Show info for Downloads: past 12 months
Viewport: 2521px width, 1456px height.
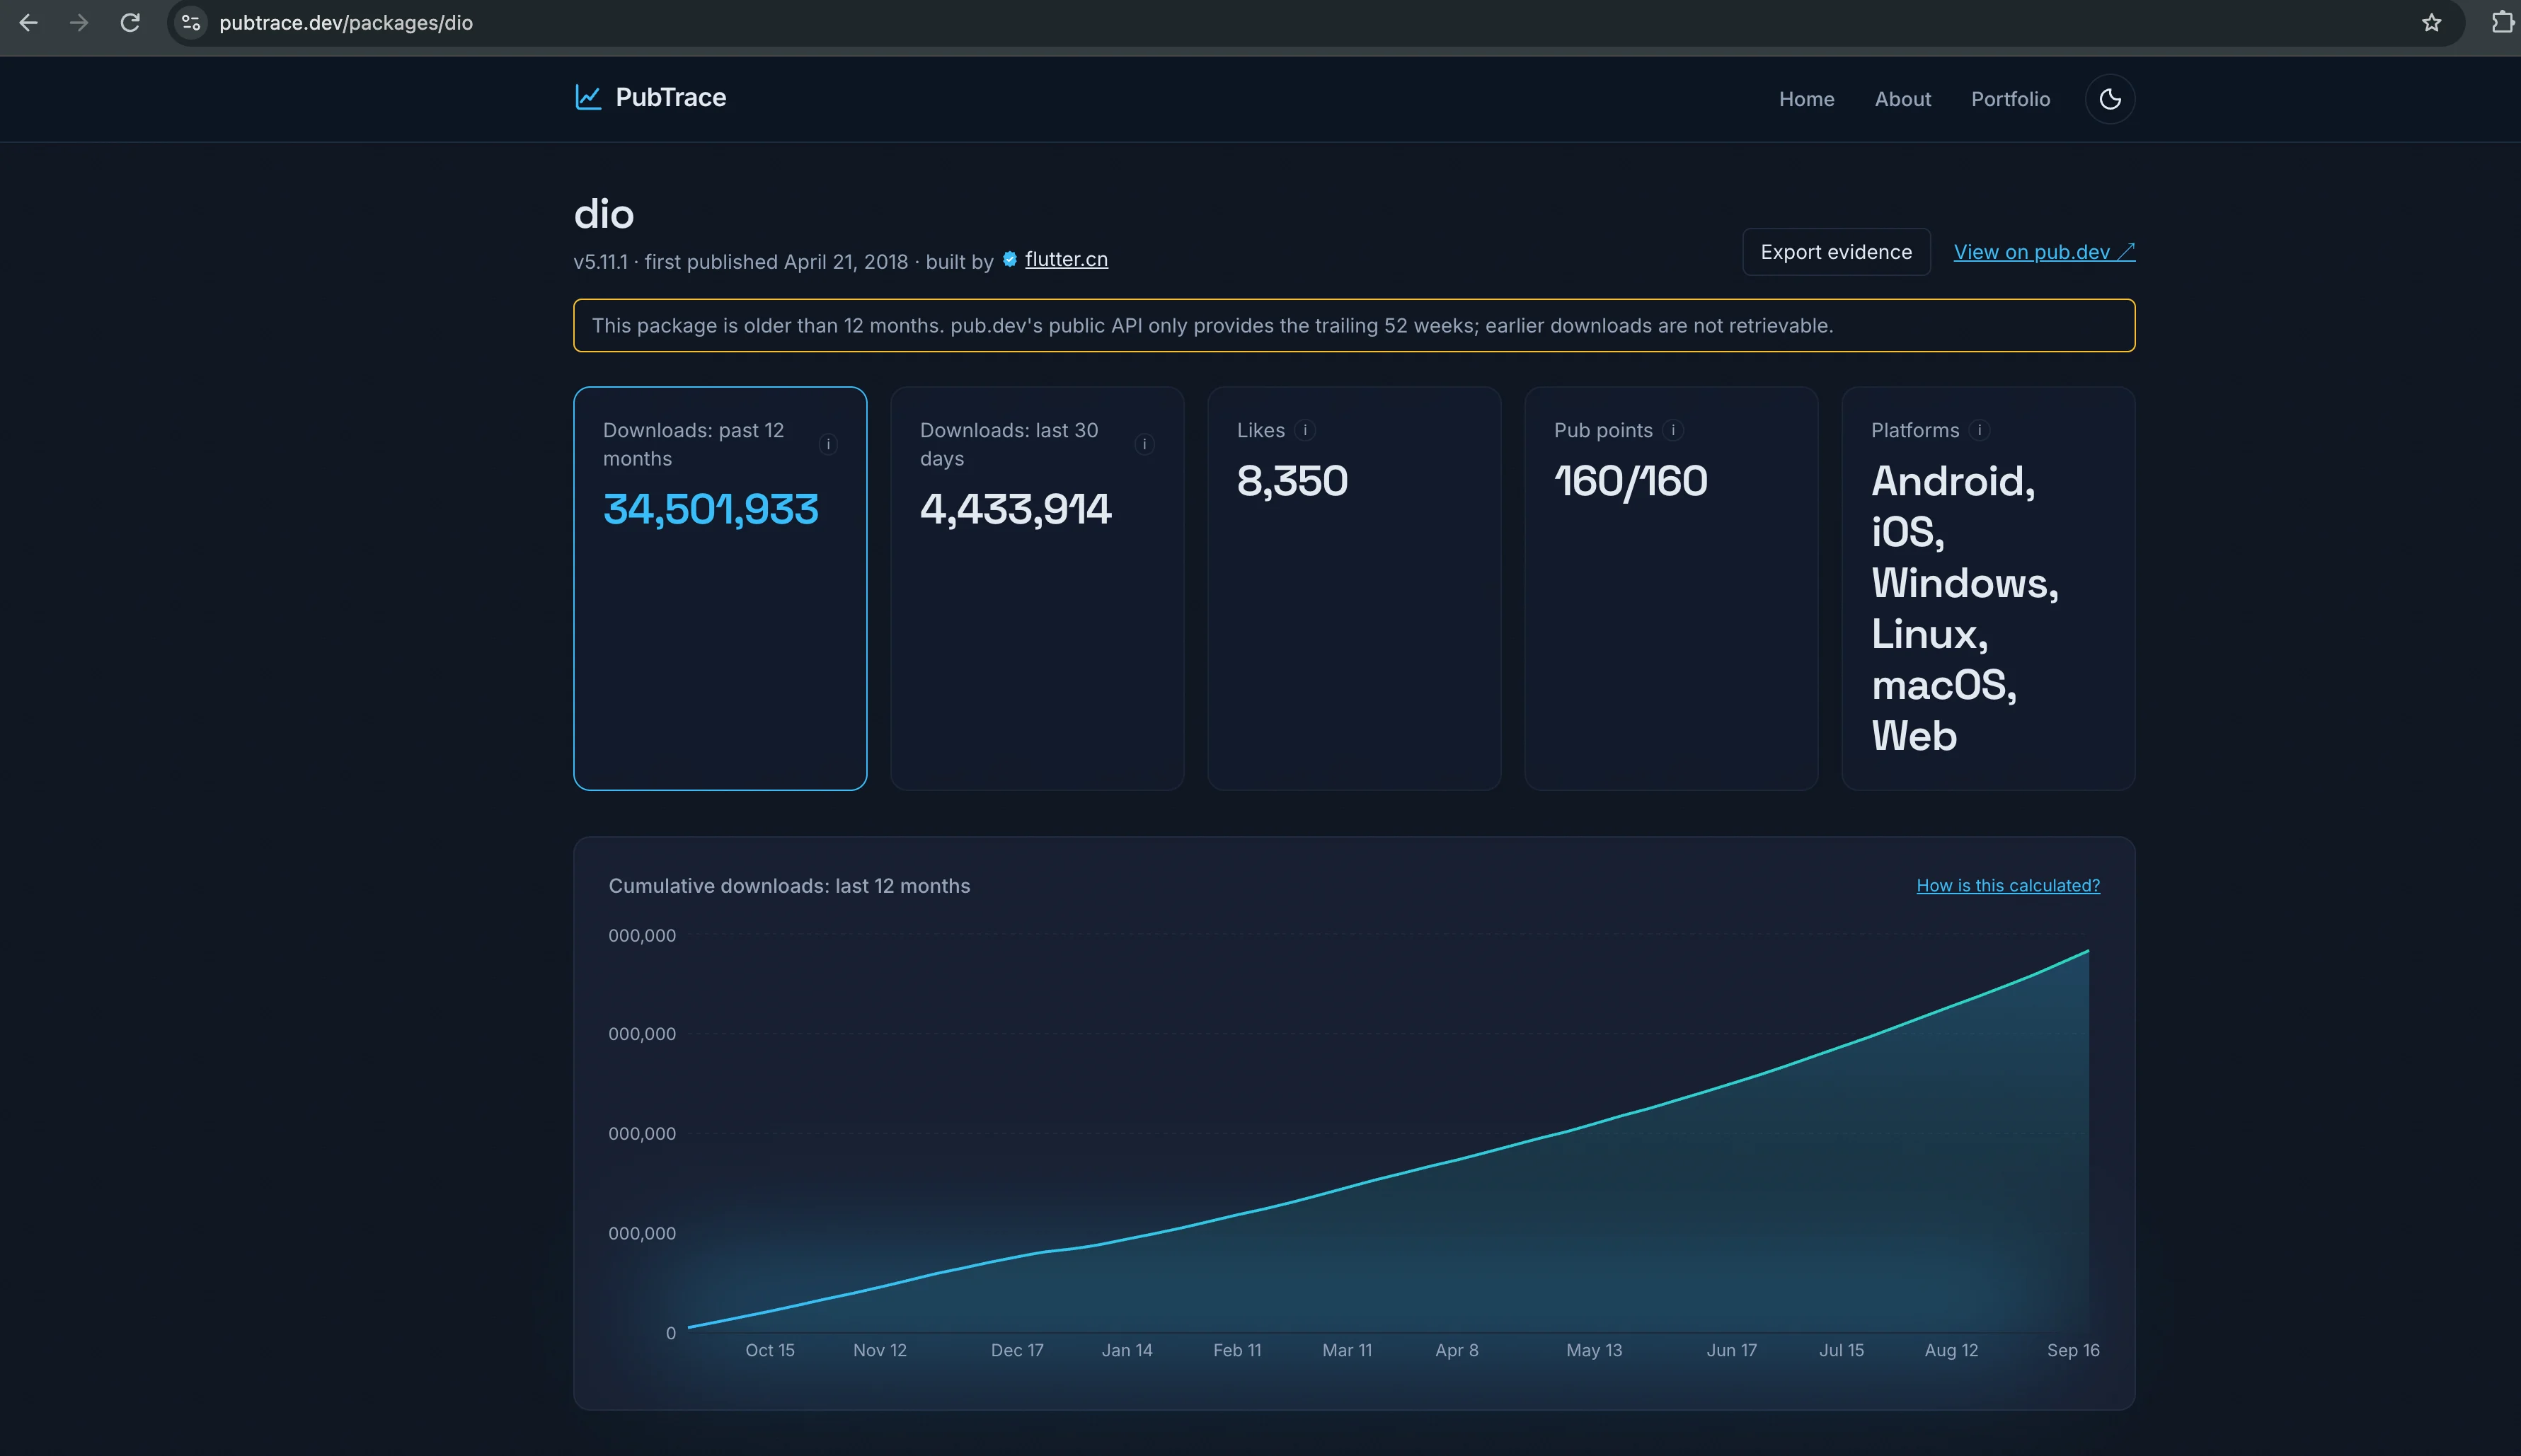point(827,444)
